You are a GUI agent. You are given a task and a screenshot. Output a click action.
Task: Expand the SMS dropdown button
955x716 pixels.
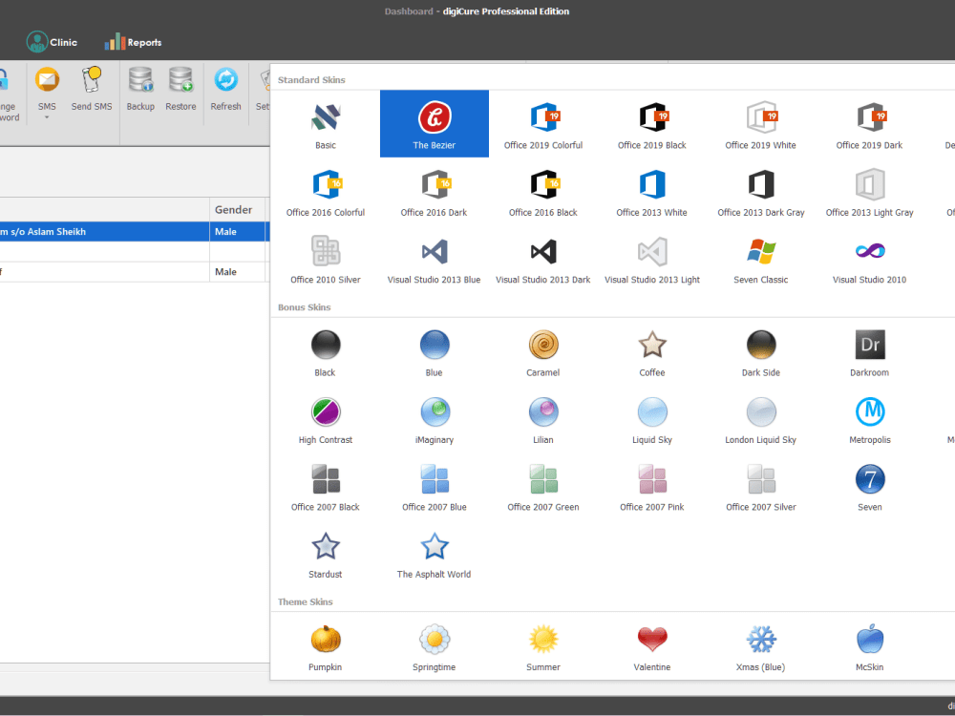[x=47, y=94]
